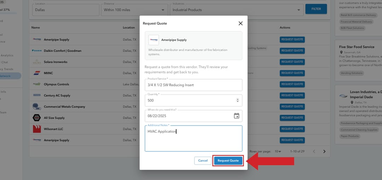Click Paper Products tag
382x180 pixels.
point(349,136)
